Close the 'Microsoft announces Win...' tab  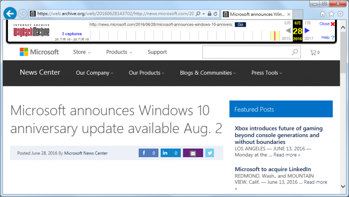(x=289, y=14)
